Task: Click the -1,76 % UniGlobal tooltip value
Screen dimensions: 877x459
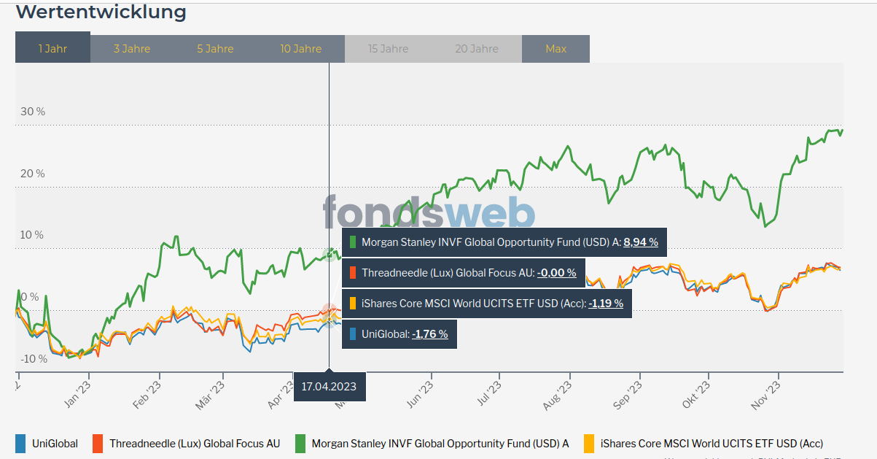Action: (429, 334)
